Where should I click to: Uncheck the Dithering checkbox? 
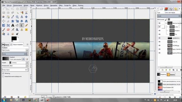tap(3, 73)
